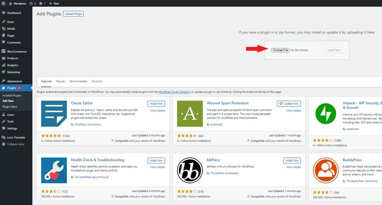View More Details for Classic Editor

pyautogui.click(x=158, y=111)
